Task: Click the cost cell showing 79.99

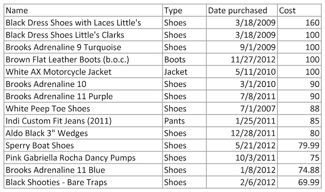Action: pyautogui.click(x=299, y=145)
